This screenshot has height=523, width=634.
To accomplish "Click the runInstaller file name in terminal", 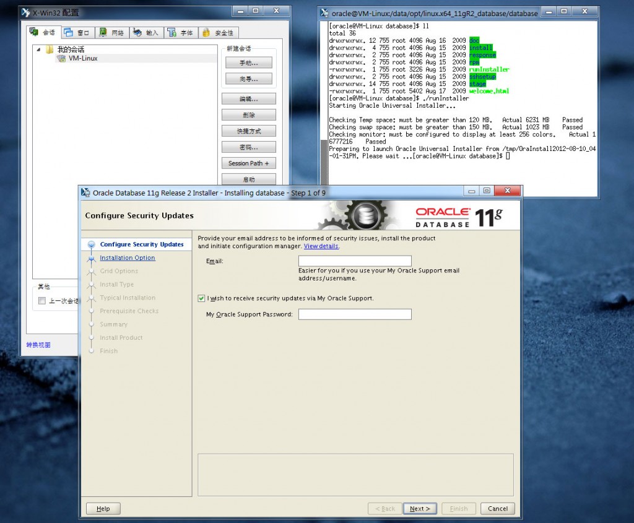I will tap(489, 69).
